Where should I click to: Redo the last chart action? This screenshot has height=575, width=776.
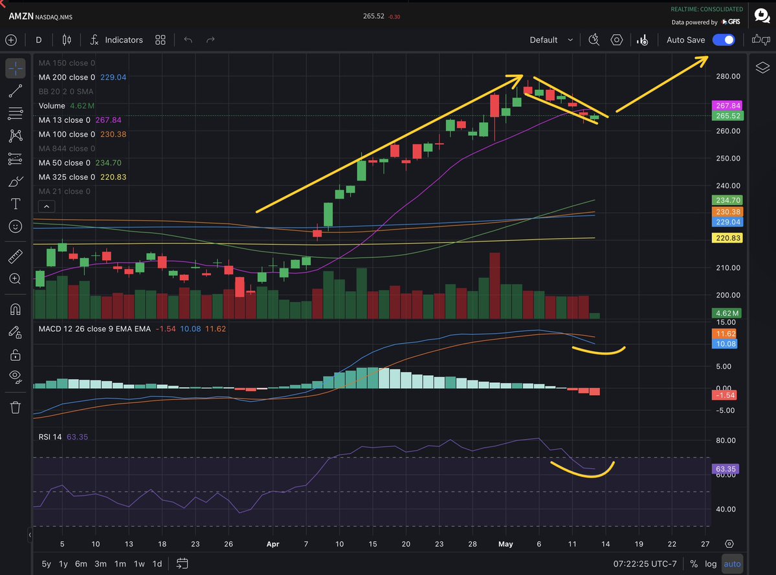(210, 40)
